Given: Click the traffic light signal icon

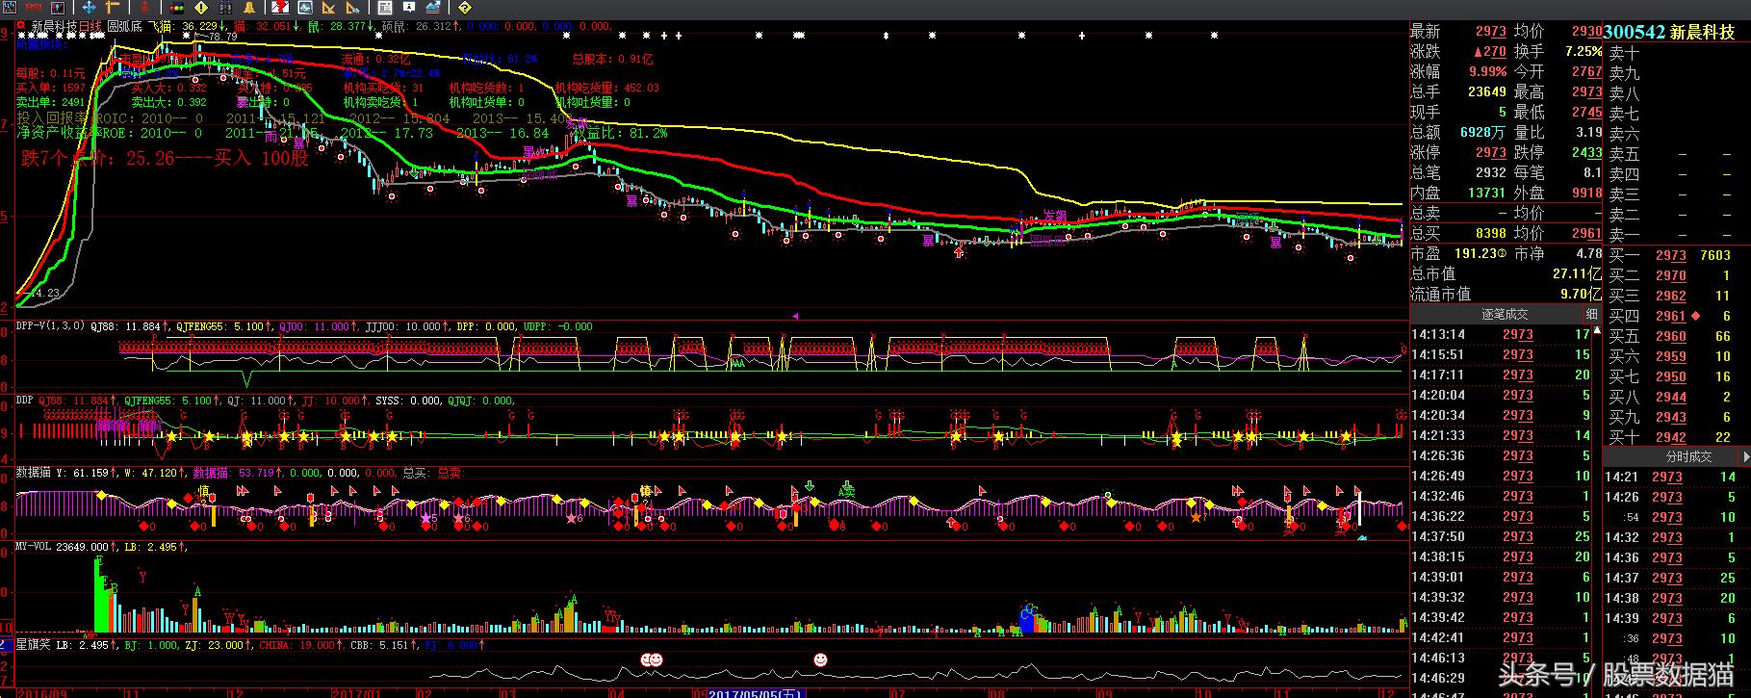Looking at the screenshot, I should 177,8.
